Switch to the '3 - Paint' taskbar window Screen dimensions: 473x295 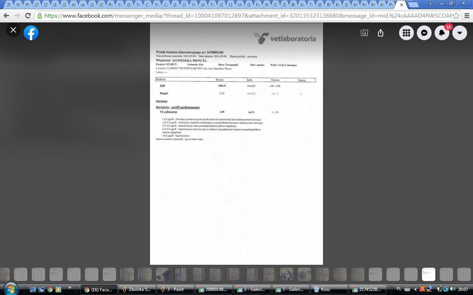(176, 289)
